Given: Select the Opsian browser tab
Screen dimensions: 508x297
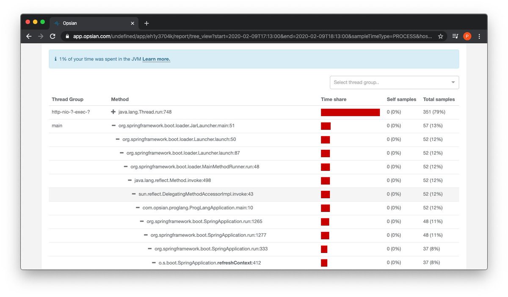Looking at the screenshot, I should click(x=94, y=23).
